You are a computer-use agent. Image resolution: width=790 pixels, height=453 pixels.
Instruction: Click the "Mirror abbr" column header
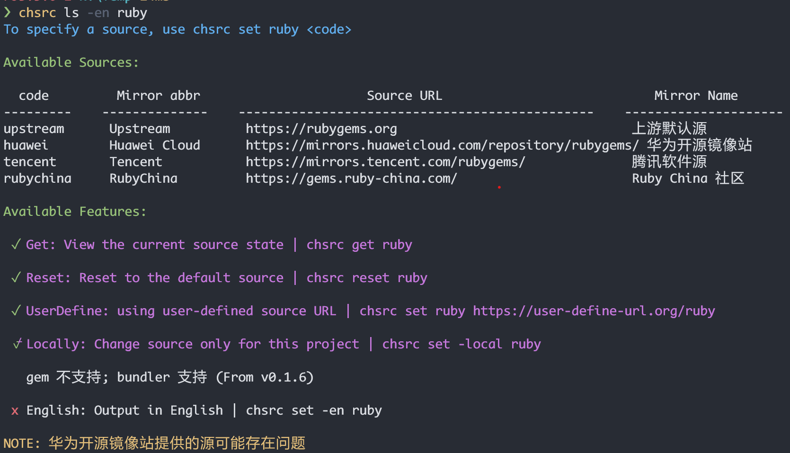(158, 96)
